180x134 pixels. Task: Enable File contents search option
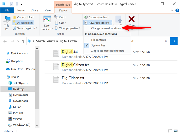(x=98, y=40)
